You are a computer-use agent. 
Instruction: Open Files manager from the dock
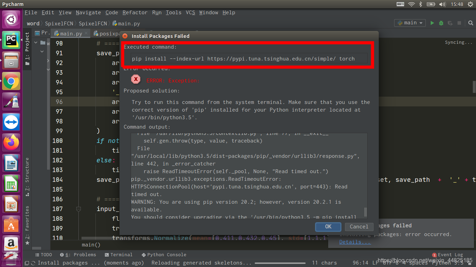pyautogui.click(x=11, y=60)
